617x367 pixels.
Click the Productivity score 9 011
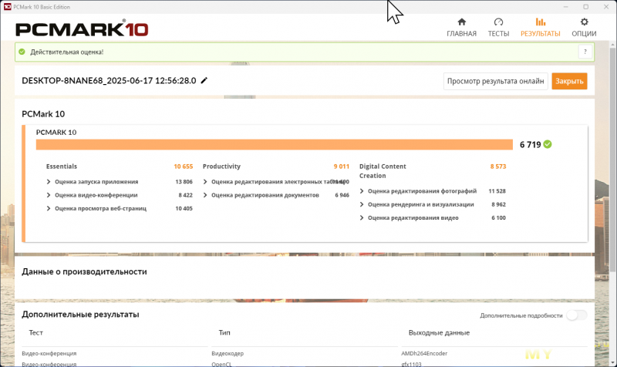341,167
